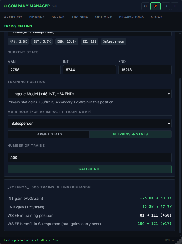The image size is (182, 244).
Task: Switch to the Overview tab
Action: click(13, 17)
